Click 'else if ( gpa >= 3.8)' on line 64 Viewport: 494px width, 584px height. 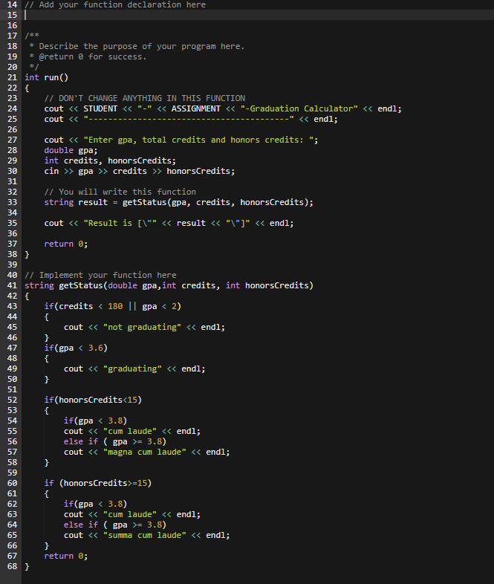tap(115, 525)
